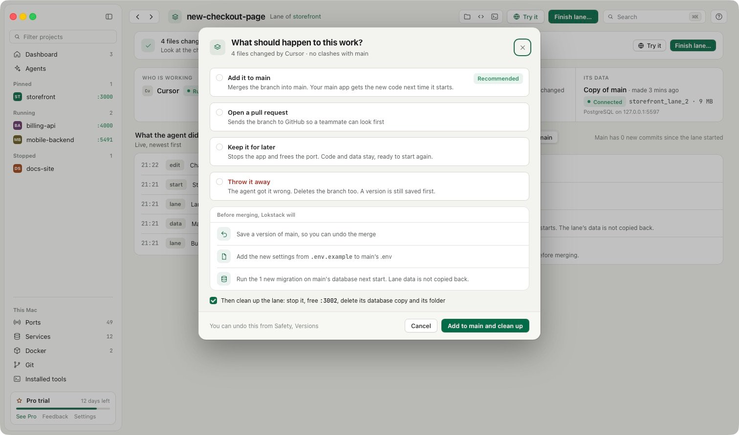Select the Add it to main option
The width and height of the screenshot is (739, 435).
click(369, 82)
